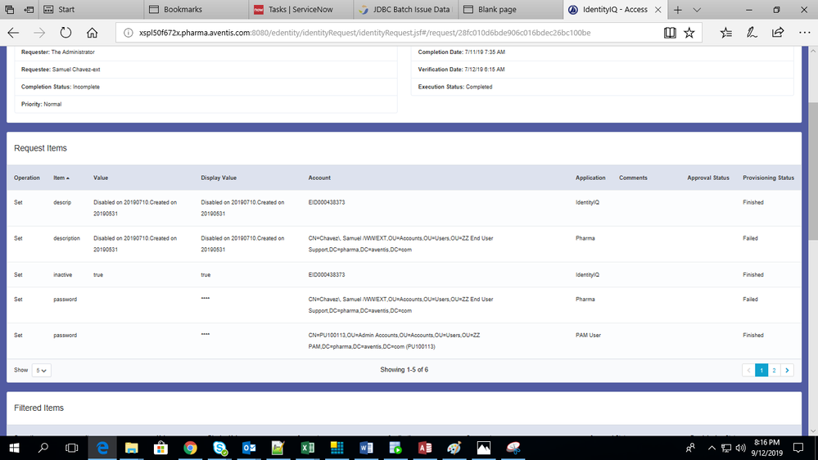818x460 pixels.
Task: Add page to favorites star icon
Action: [689, 33]
